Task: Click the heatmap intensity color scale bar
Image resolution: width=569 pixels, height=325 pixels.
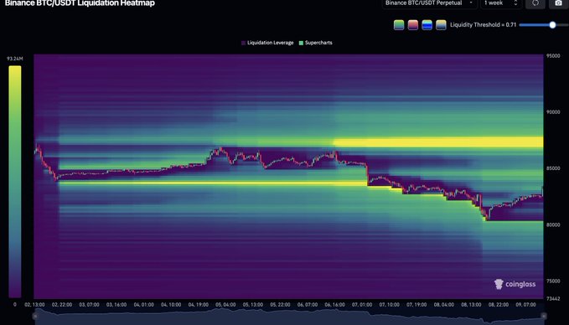Action: (x=15, y=182)
